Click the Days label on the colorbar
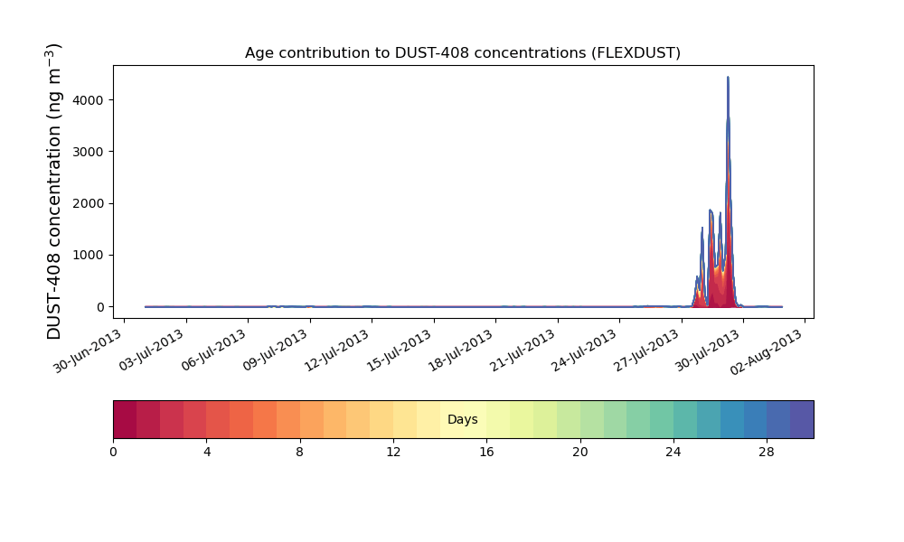The width and height of the screenshot is (904, 542). [462, 419]
